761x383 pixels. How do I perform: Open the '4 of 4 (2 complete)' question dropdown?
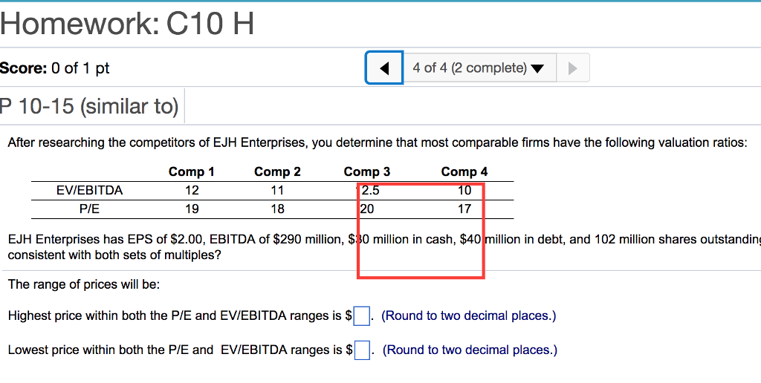point(479,68)
